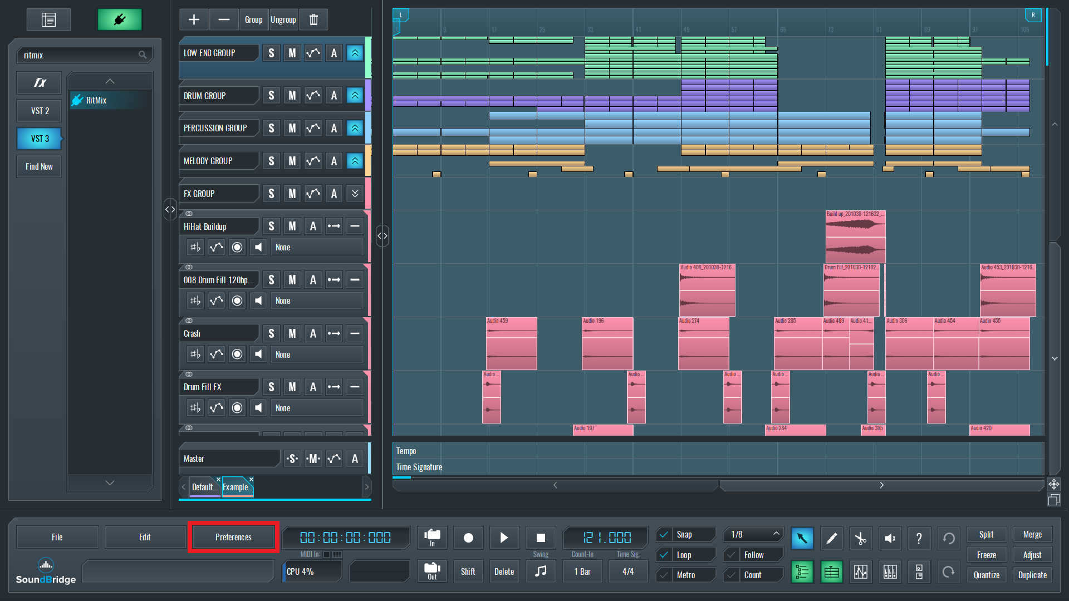Click the trash delete track icon
Image resolution: width=1069 pixels, height=601 pixels.
click(313, 20)
